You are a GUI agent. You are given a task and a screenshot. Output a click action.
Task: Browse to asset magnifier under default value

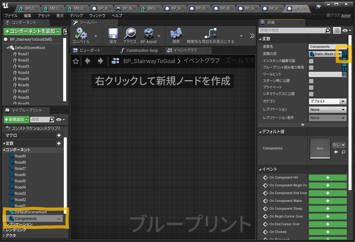(x=344, y=152)
